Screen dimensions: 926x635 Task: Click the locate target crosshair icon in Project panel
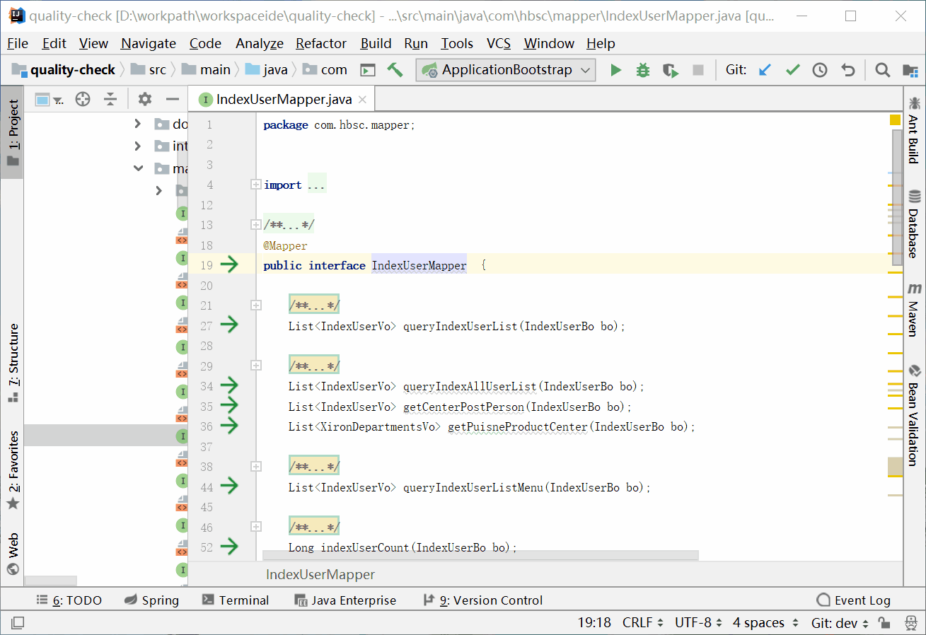tap(83, 99)
